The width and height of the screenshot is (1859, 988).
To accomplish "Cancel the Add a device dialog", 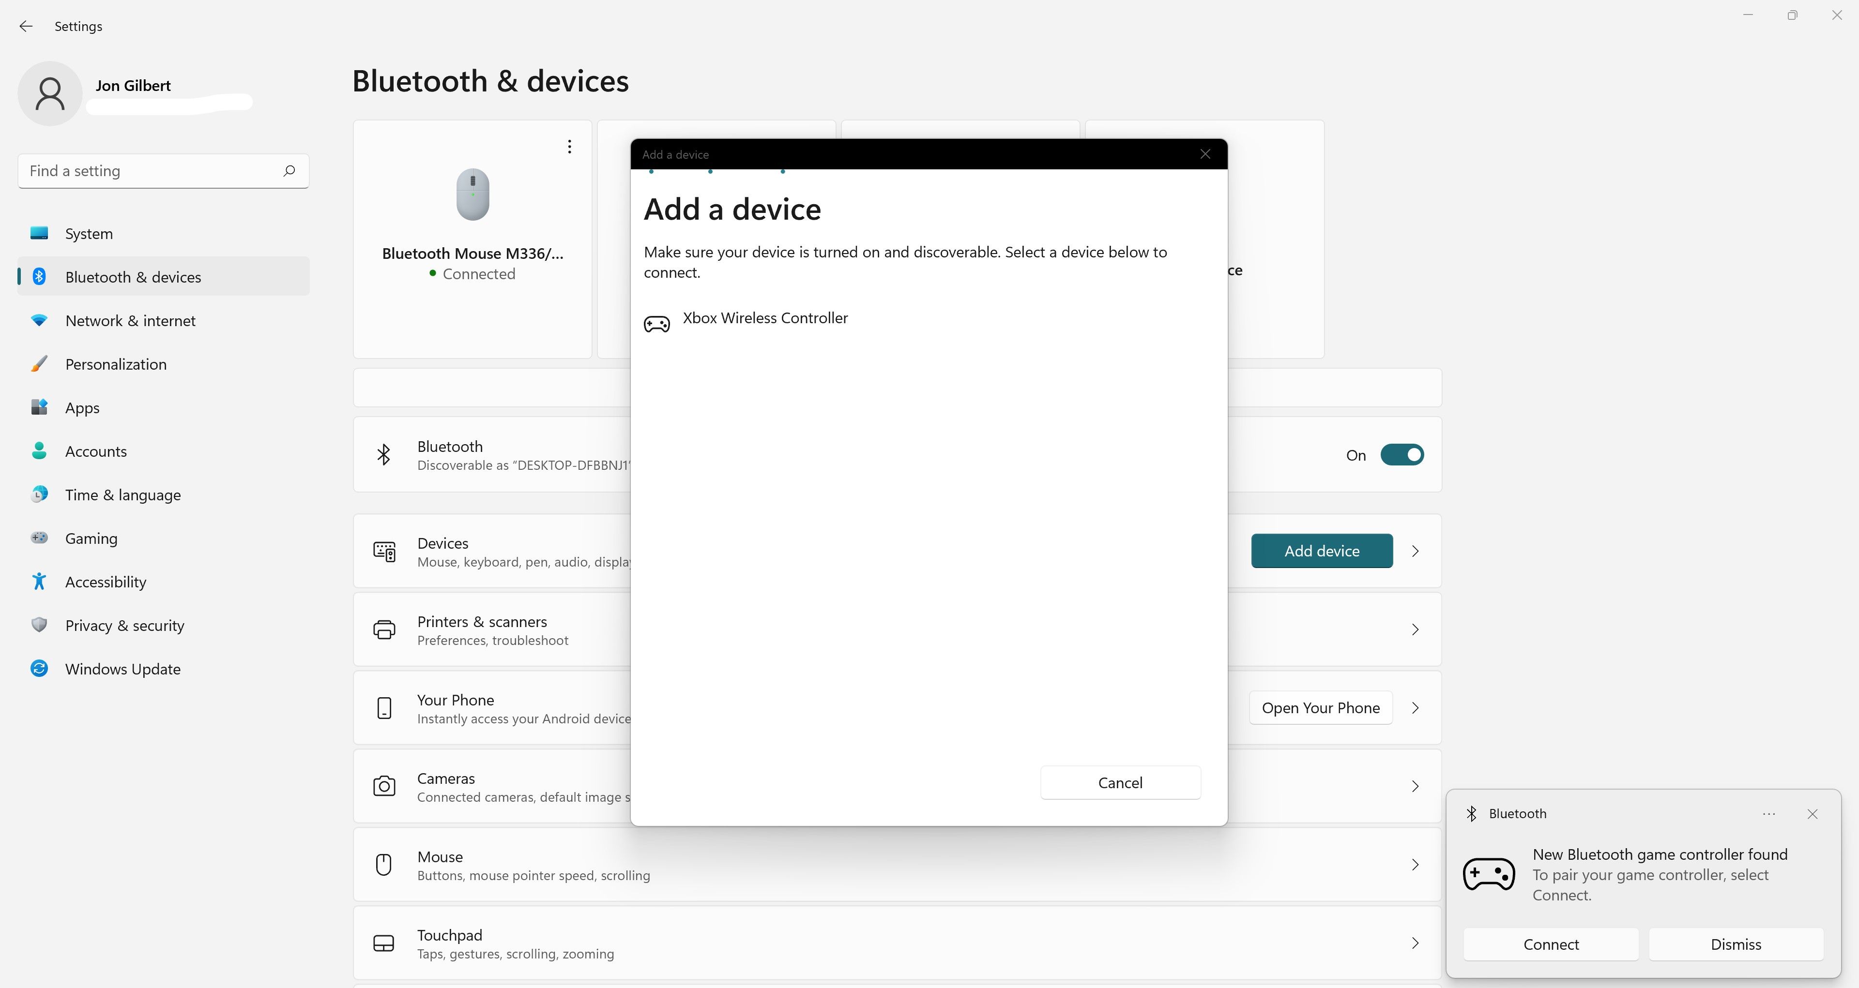I will tap(1120, 782).
